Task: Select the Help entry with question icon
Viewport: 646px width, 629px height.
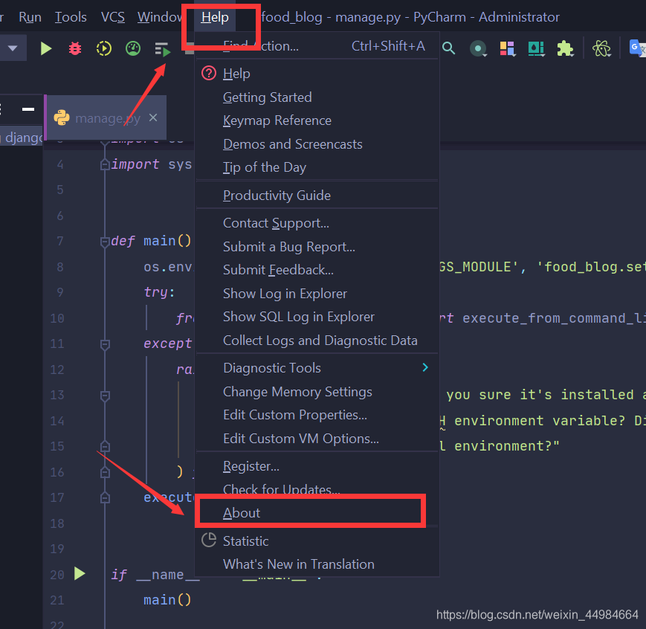Action: pyautogui.click(x=317, y=74)
